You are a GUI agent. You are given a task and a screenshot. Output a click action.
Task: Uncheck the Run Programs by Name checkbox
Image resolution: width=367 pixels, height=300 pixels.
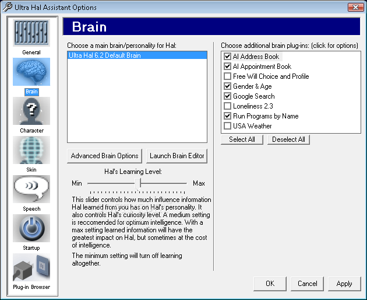click(227, 116)
